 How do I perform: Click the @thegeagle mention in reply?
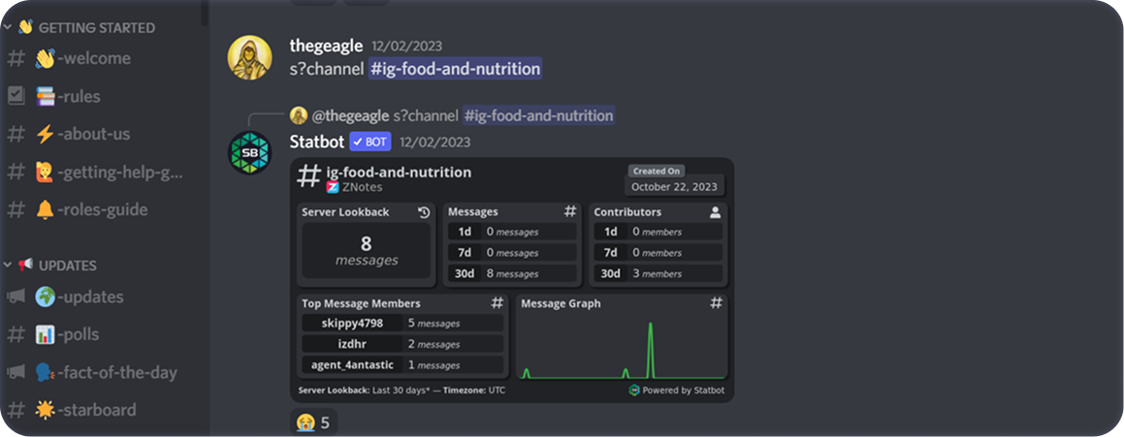(x=350, y=115)
